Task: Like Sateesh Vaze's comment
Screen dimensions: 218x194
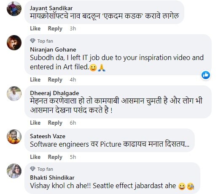Action: 35,157
